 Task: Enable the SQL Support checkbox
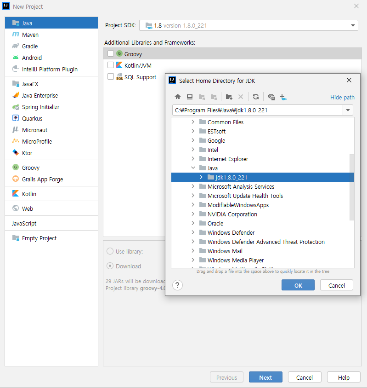[111, 76]
